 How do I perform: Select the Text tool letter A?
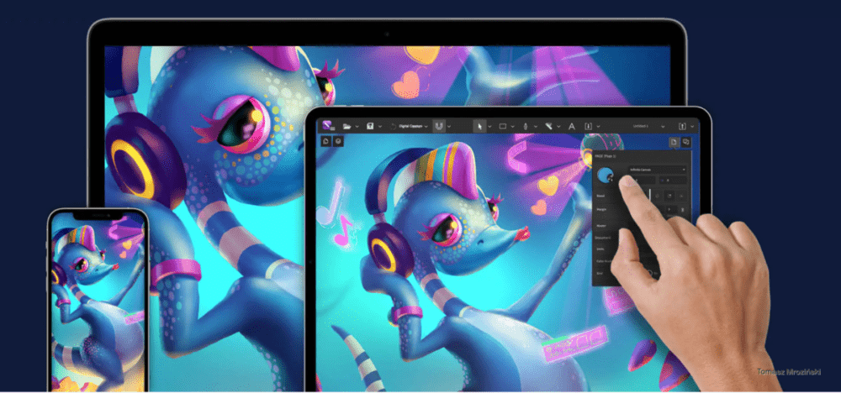point(572,126)
